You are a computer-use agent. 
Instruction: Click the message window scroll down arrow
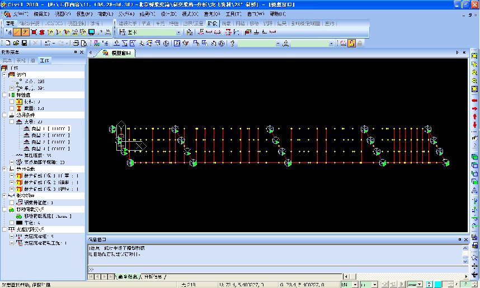click(x=465, y=261)
